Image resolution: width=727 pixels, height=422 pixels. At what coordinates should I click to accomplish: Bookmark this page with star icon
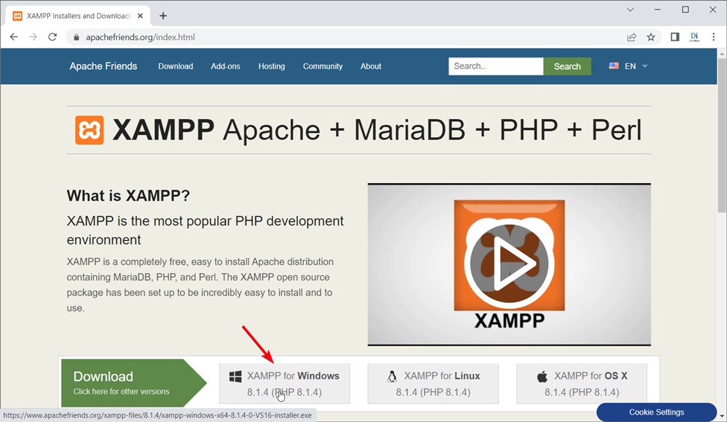click(x=651, y=37)
